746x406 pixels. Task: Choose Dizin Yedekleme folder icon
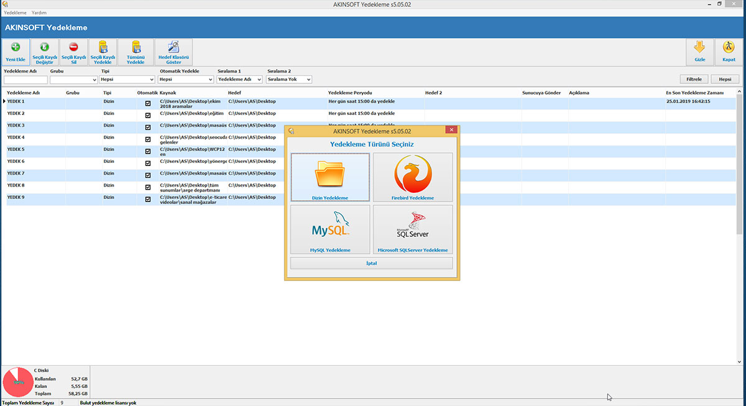coord(329,177)
